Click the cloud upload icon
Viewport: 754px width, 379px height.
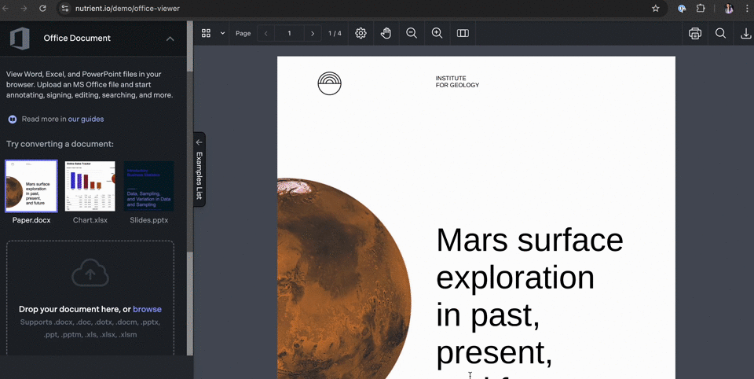tap(90, 273)
